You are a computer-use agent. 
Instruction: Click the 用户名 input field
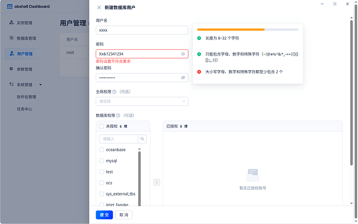point(142,30)
